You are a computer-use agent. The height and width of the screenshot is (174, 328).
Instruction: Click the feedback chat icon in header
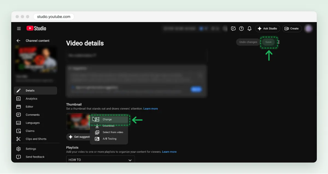(x=233, y=28)
